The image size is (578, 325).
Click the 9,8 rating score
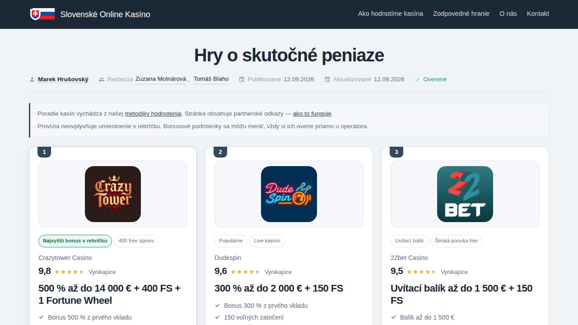(45, 271)
